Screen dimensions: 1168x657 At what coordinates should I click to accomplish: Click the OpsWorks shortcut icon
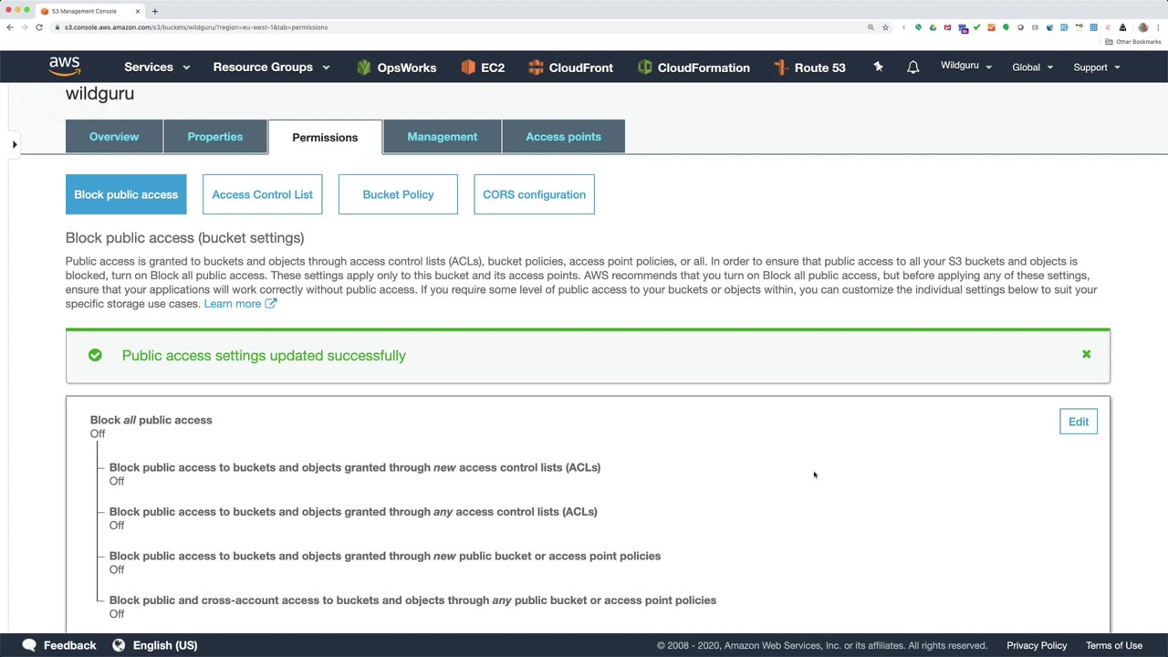(364, 68)
